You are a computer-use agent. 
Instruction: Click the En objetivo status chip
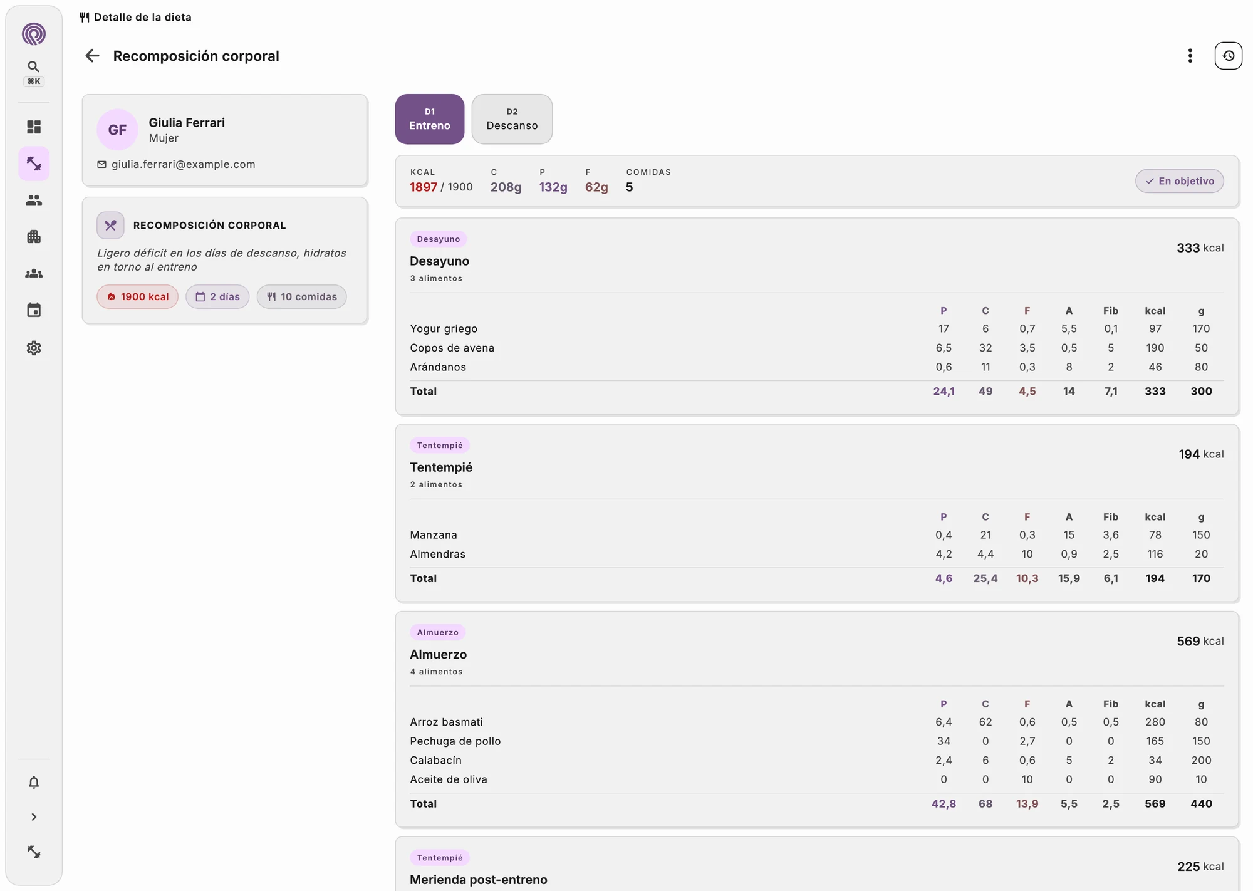click(x=1179, y=181)
